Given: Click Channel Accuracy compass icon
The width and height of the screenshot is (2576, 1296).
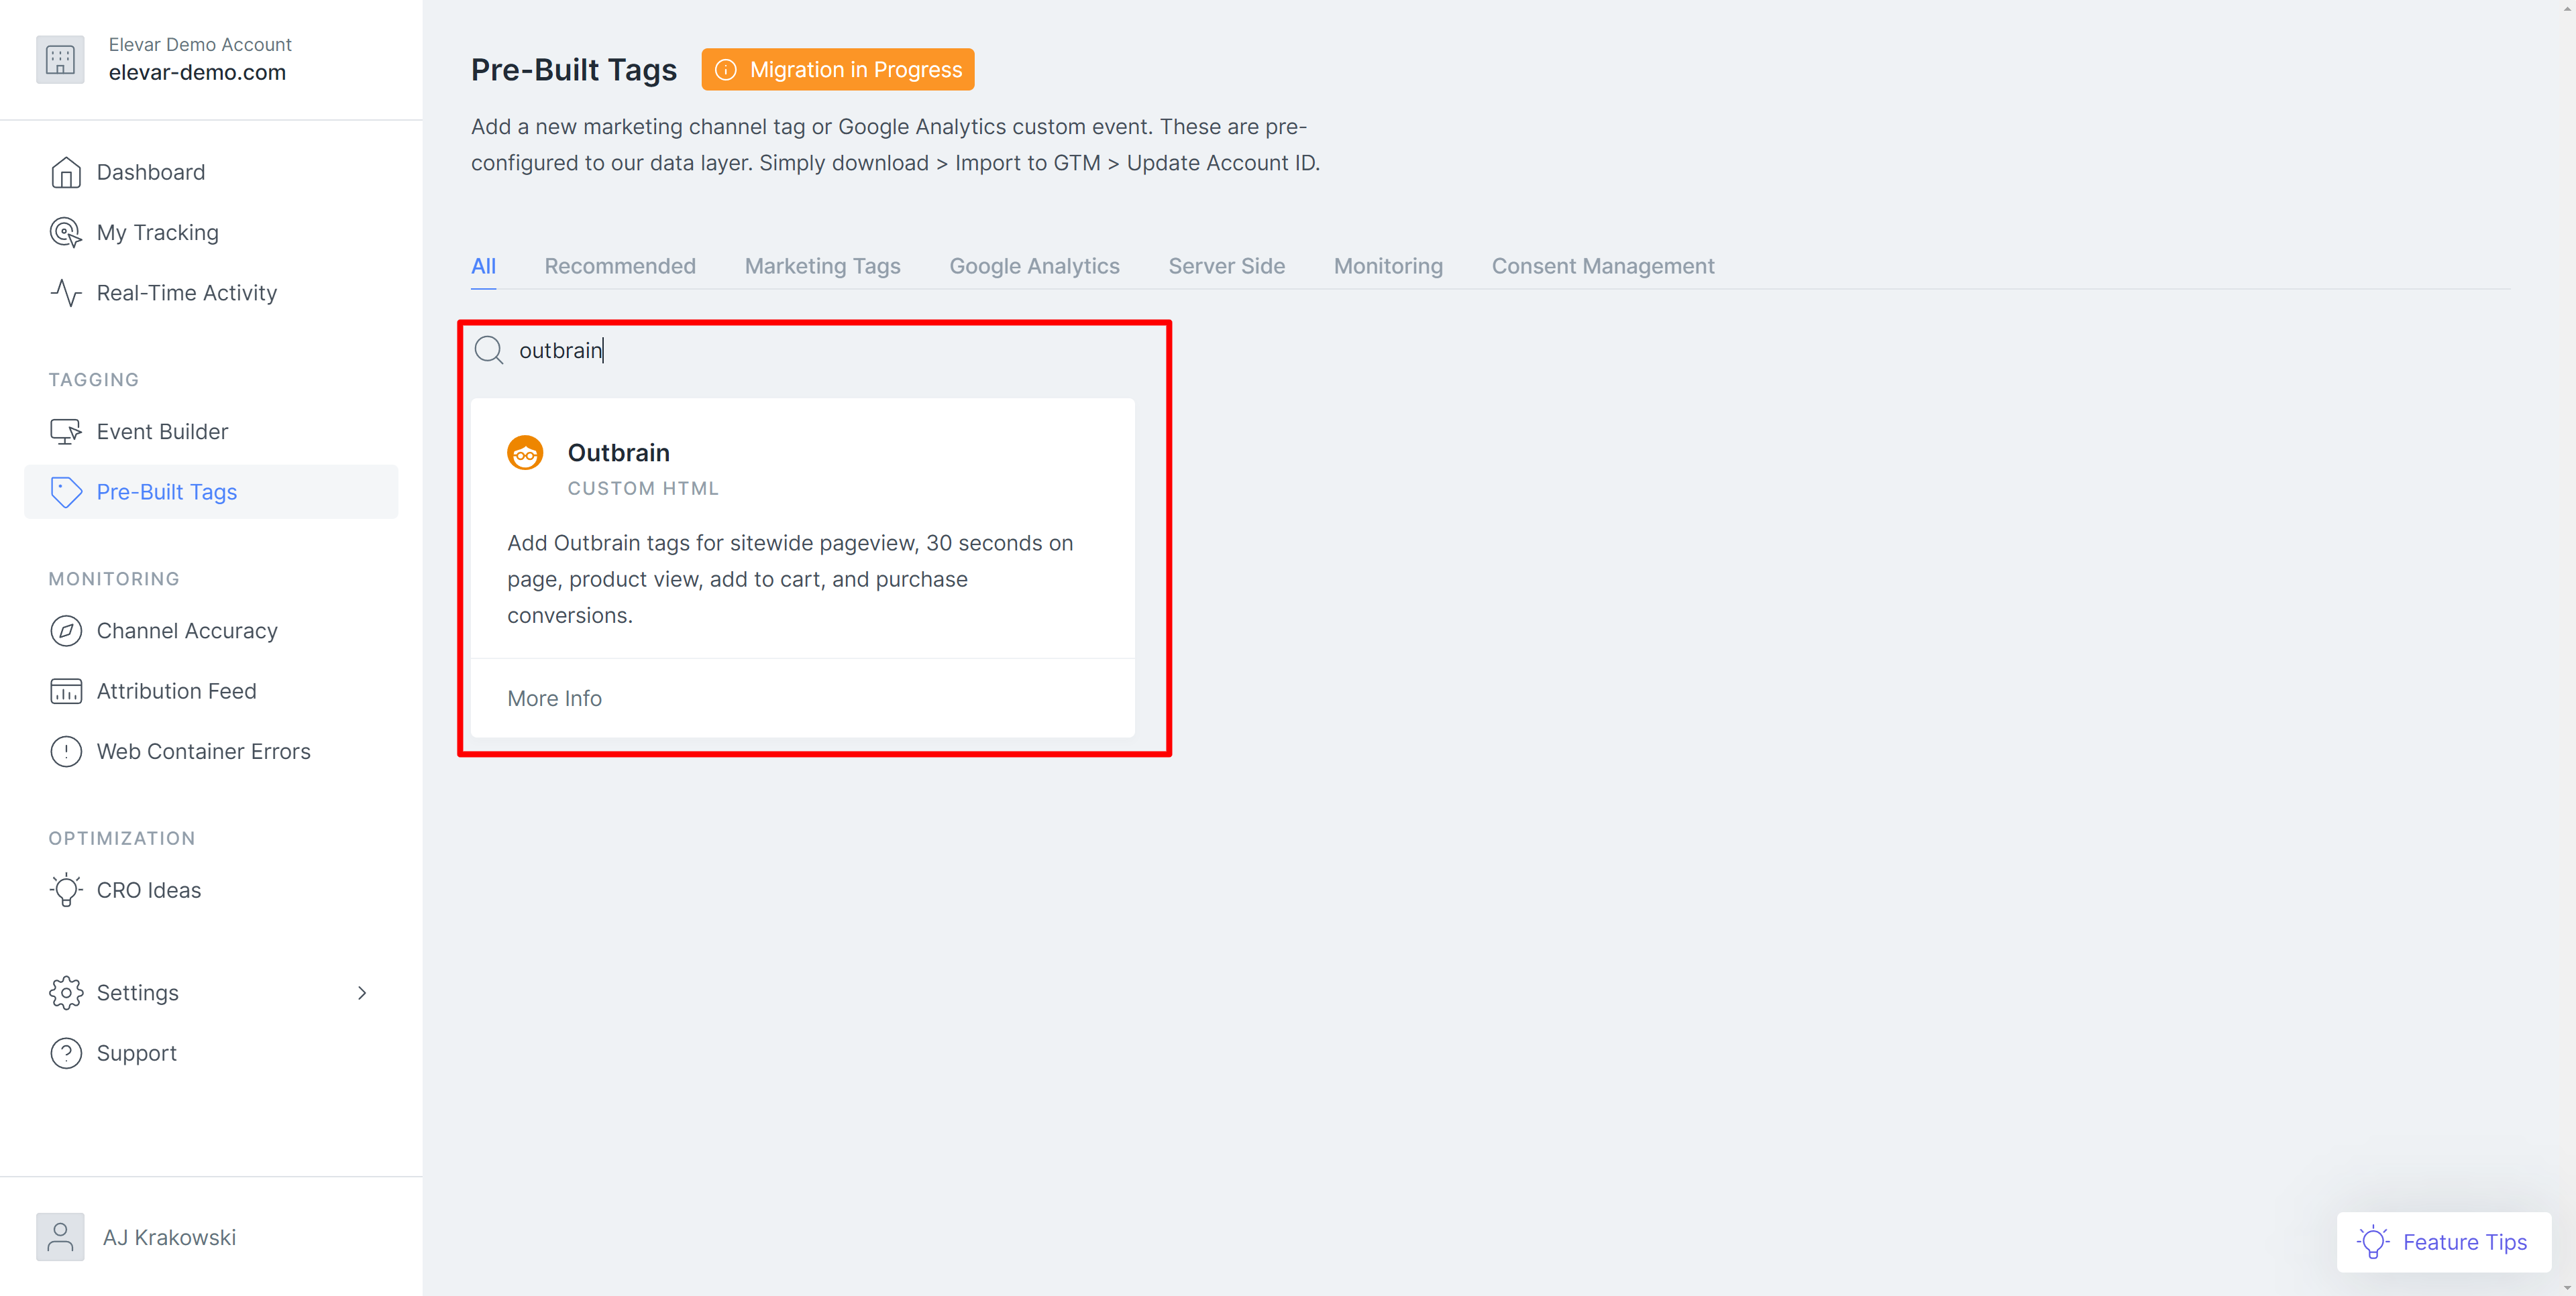Looking at the screenshot, I should coord(66,630).
